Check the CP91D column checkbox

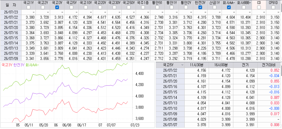(273, 7)
